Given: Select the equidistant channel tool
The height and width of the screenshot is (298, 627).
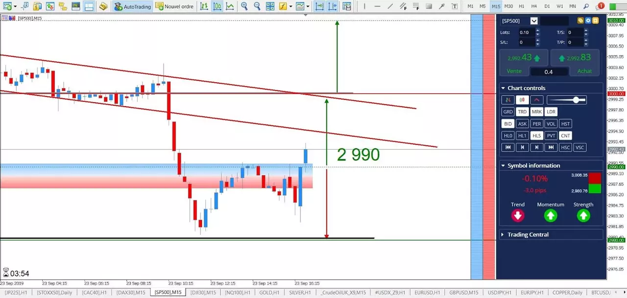Looking at the screenshot, I should pos(403,6).
